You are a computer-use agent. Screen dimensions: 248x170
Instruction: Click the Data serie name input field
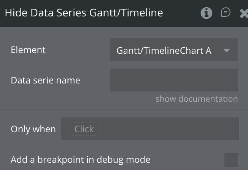(174, 80)
